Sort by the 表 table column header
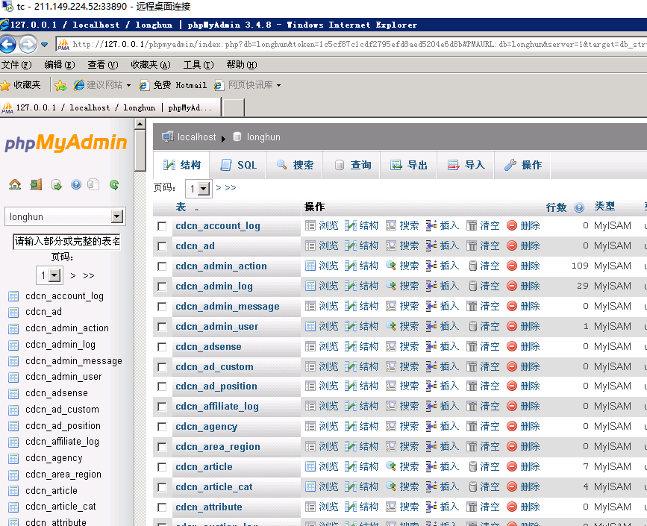The image size is (647, 526). 181,207
